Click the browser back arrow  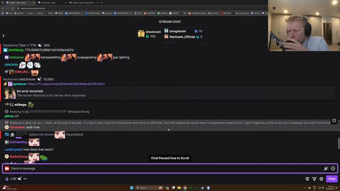[3, 8]
